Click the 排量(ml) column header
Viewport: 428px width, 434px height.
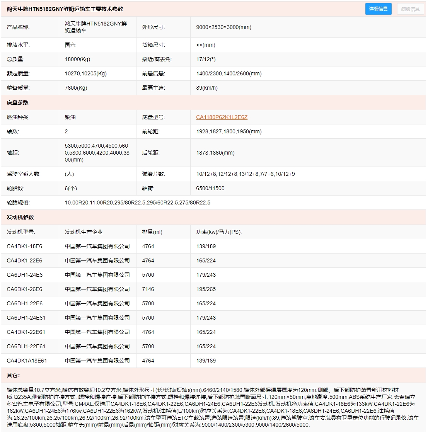pyautogui.click(x=152, y=232)
